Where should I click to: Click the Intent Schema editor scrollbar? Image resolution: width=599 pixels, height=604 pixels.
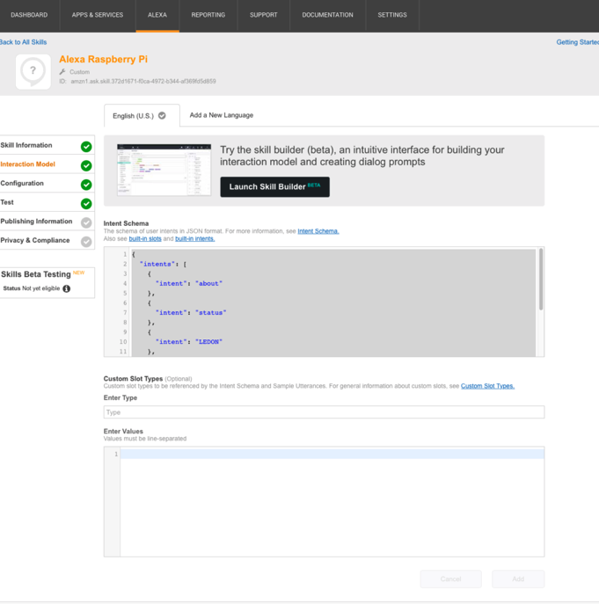pyautogui.click(x=540, y=280)
